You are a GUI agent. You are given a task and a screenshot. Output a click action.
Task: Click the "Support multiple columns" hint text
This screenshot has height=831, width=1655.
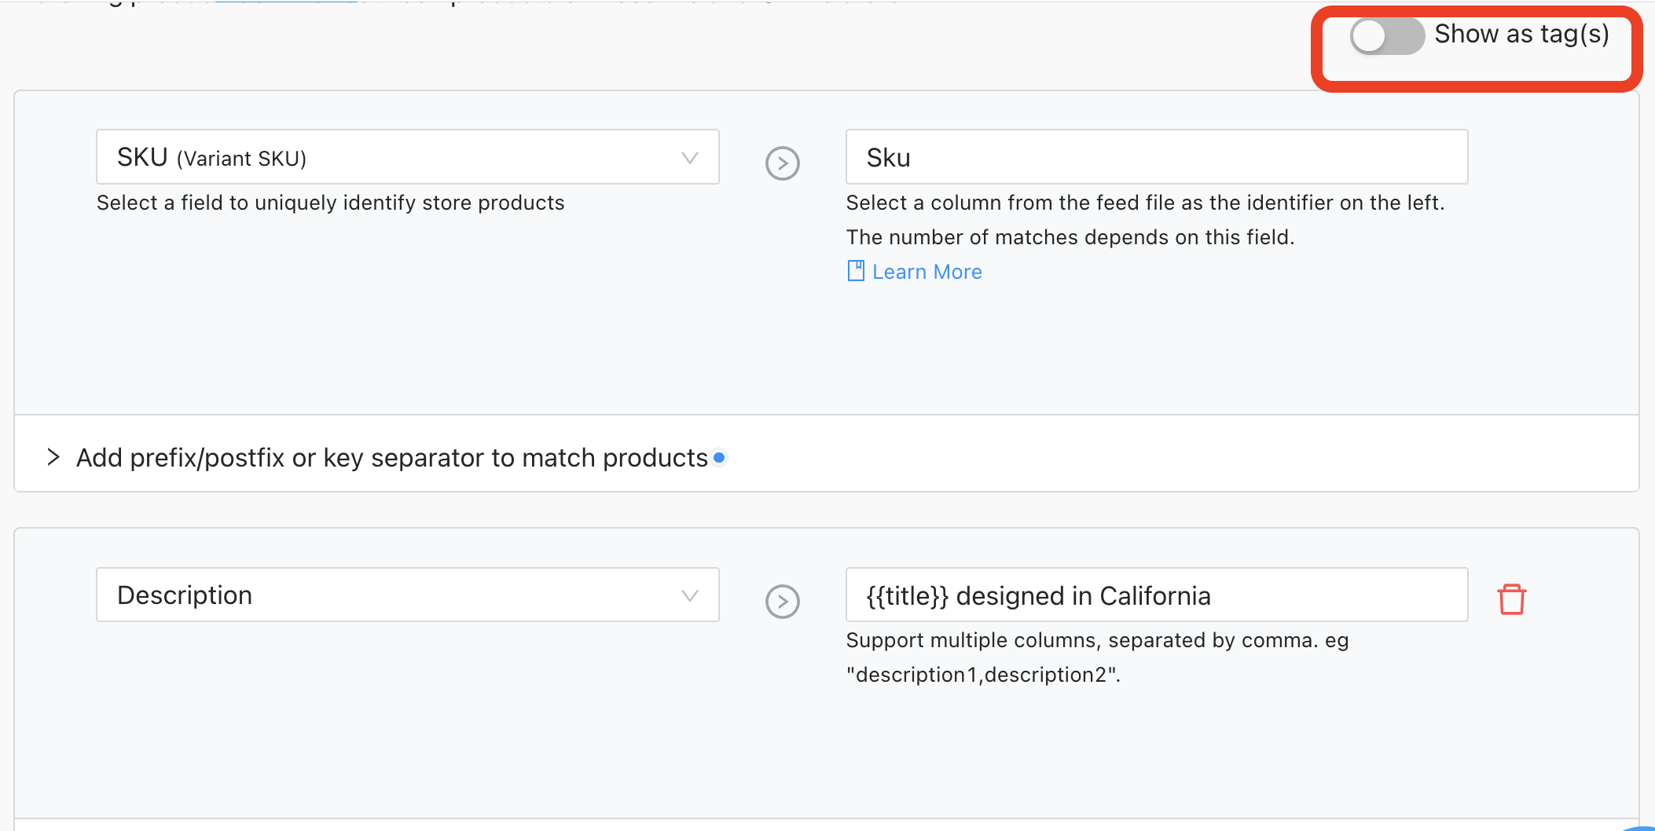1096,641
